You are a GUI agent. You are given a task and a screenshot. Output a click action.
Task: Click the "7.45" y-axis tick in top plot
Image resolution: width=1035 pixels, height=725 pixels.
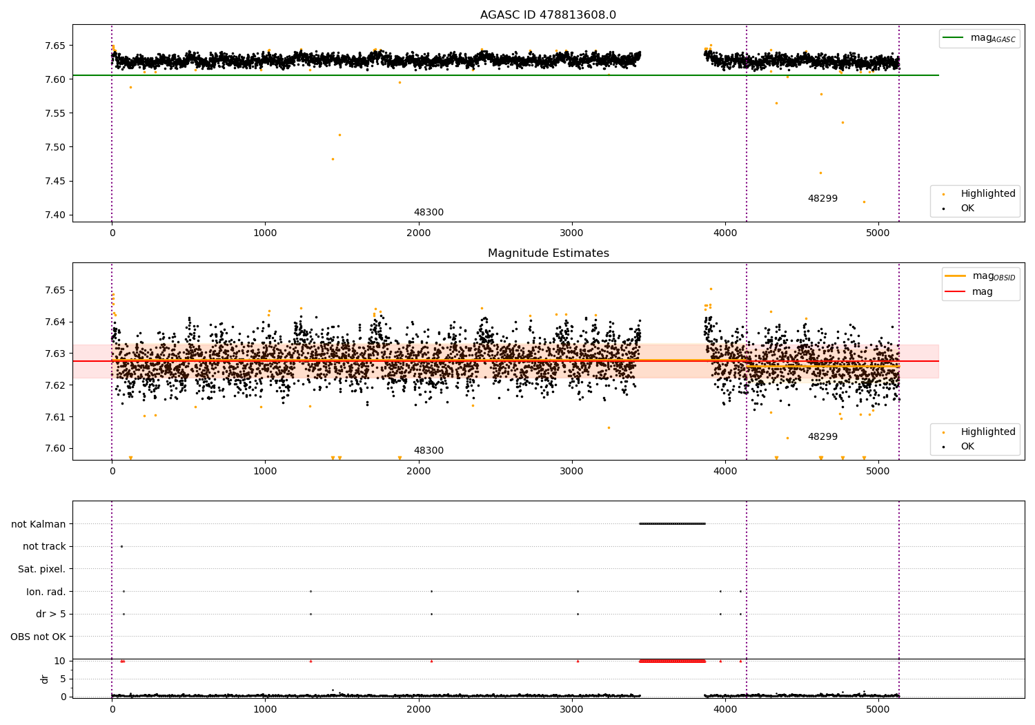click(55, 182)
